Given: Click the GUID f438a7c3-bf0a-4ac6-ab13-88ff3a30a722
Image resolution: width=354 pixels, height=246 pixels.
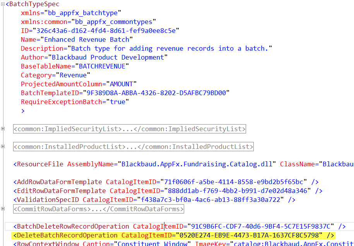Looking at the screenshot, I should [210, 200].
